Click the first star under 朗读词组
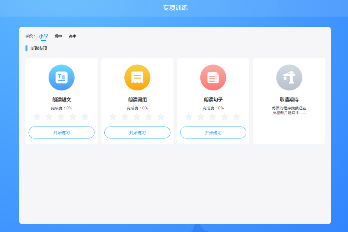The image size is (348, 232). tap(113, 117)
